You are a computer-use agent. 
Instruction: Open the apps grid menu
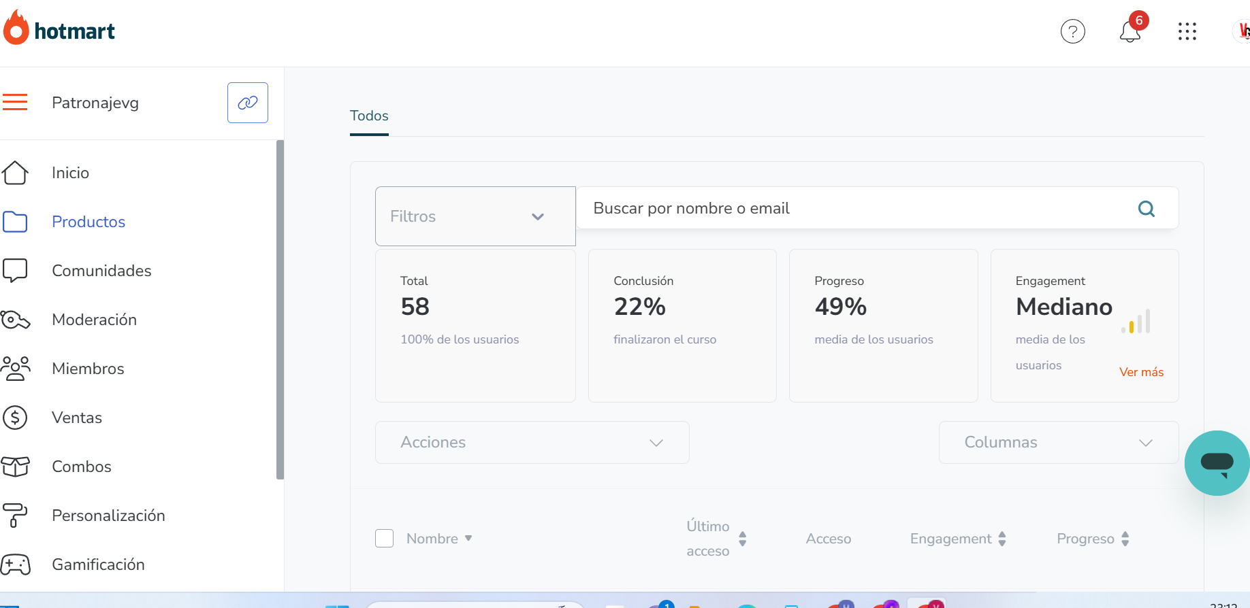[x=1187, y=31]
